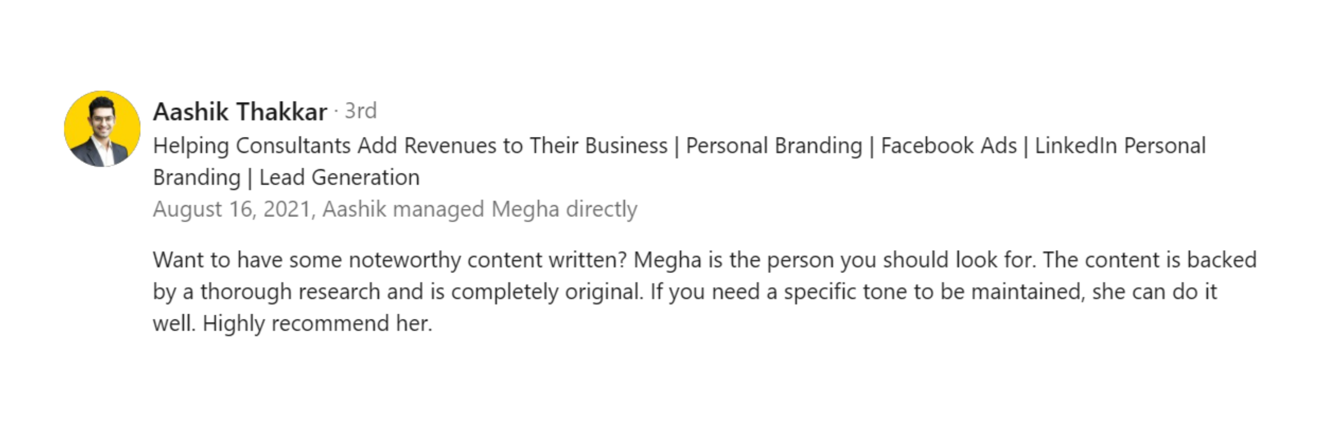The image size is (1328, 428).
Task: Open the Aashik Thakkar name link
Action: click(x=240, y=112)
